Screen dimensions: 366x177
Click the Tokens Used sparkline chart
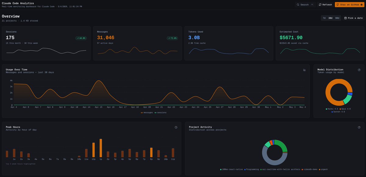[229, 51]
